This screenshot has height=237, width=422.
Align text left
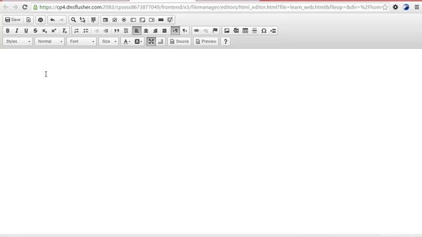(136, 31)
